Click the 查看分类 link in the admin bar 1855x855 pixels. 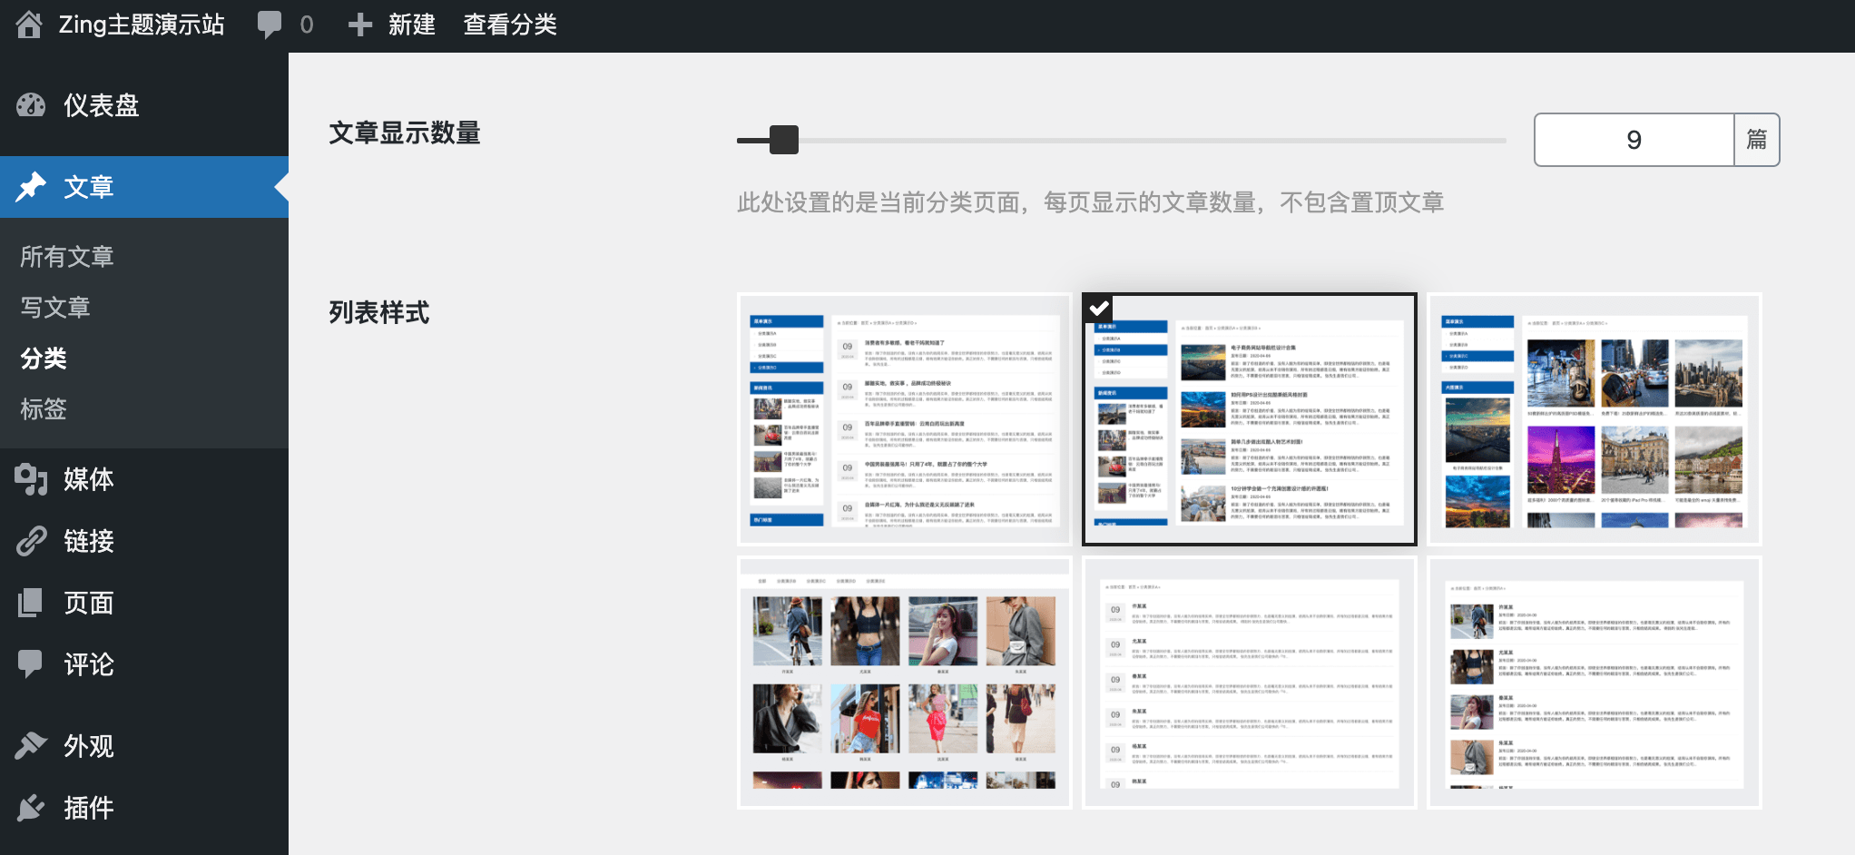tap(510, 25)
